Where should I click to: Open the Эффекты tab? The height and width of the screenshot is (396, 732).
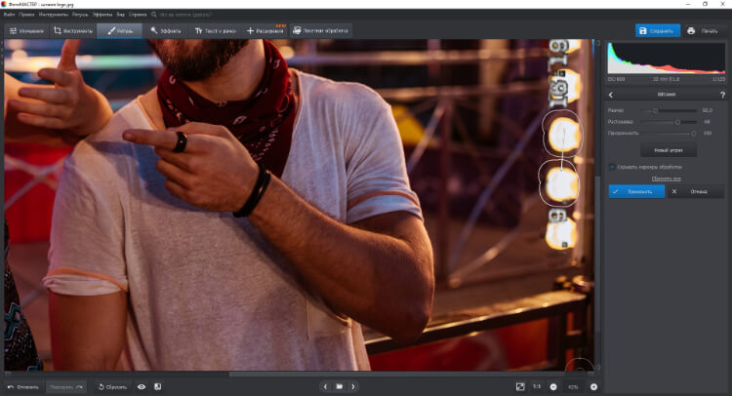click(x=167, y=31)
